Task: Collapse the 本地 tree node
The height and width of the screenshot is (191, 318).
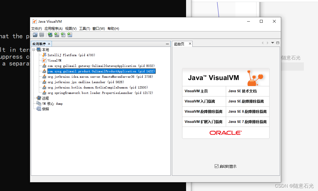Action: (x=34, y=50)
